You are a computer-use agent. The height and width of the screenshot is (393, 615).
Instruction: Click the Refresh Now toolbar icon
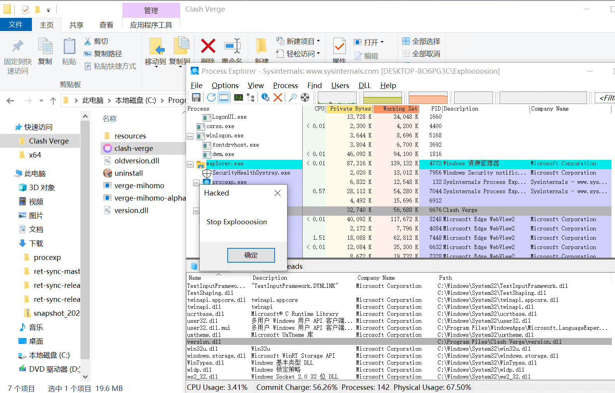tap(211, 97)
